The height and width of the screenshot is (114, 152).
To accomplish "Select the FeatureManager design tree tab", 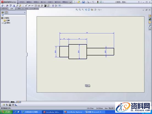I will pos(3,12).
